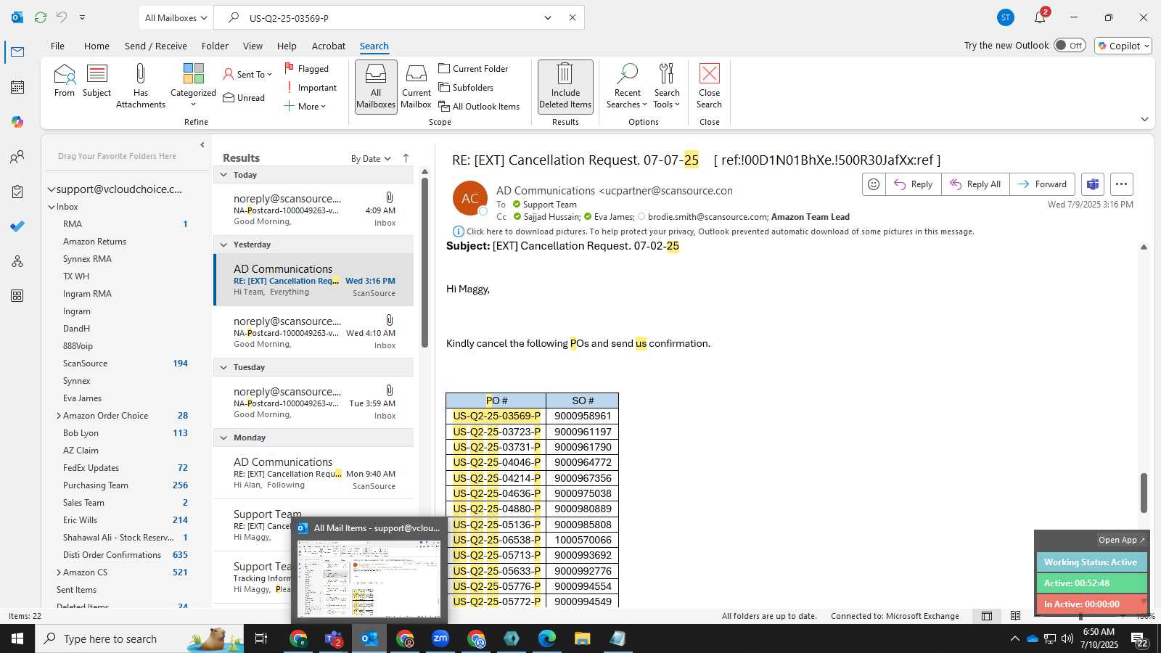The height and width of the screenshot is (653, 1161).
Task: Open the Tasks clipboard view
Action: click(17, 192)
